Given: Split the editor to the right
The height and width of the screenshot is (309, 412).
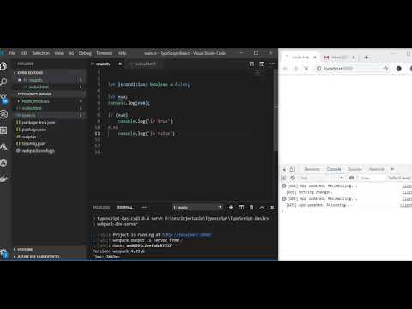Looking at the screenshot, I should (x=262, y=64).
